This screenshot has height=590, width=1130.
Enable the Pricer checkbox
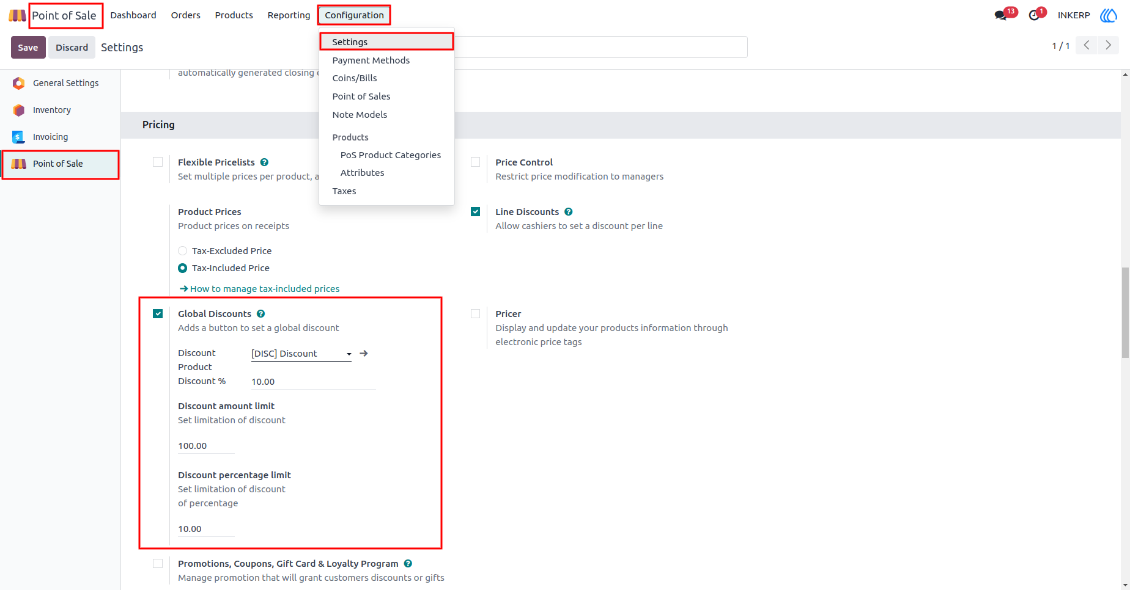click(x=475, y=313)
